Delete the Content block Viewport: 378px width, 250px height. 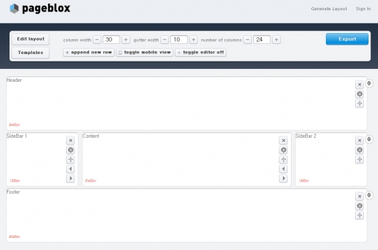(x=283, y=141)
